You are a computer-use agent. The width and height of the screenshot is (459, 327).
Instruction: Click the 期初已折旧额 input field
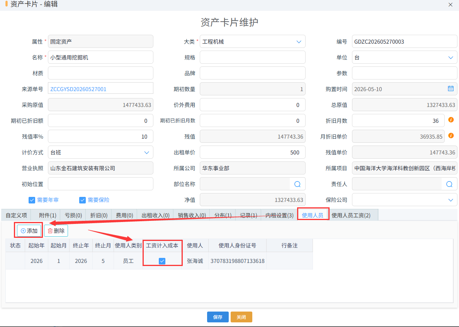100,120
